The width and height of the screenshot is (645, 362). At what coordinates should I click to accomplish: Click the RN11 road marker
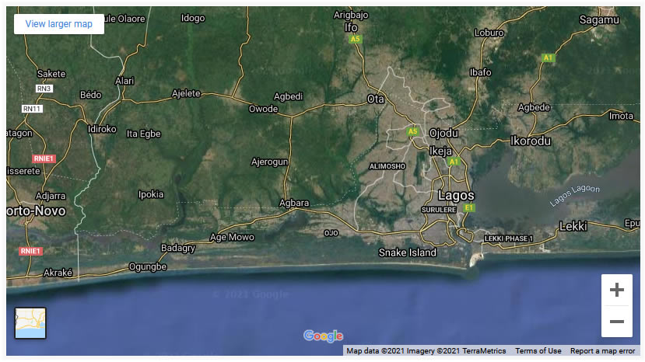(x=32, y=109)
